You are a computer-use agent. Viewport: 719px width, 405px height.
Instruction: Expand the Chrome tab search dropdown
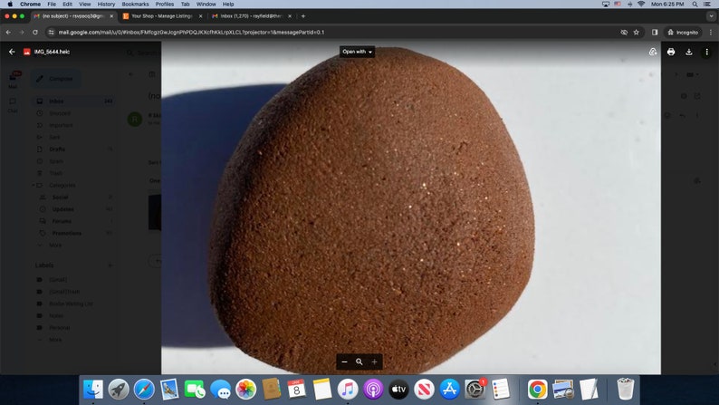click(x=711, y=16)
